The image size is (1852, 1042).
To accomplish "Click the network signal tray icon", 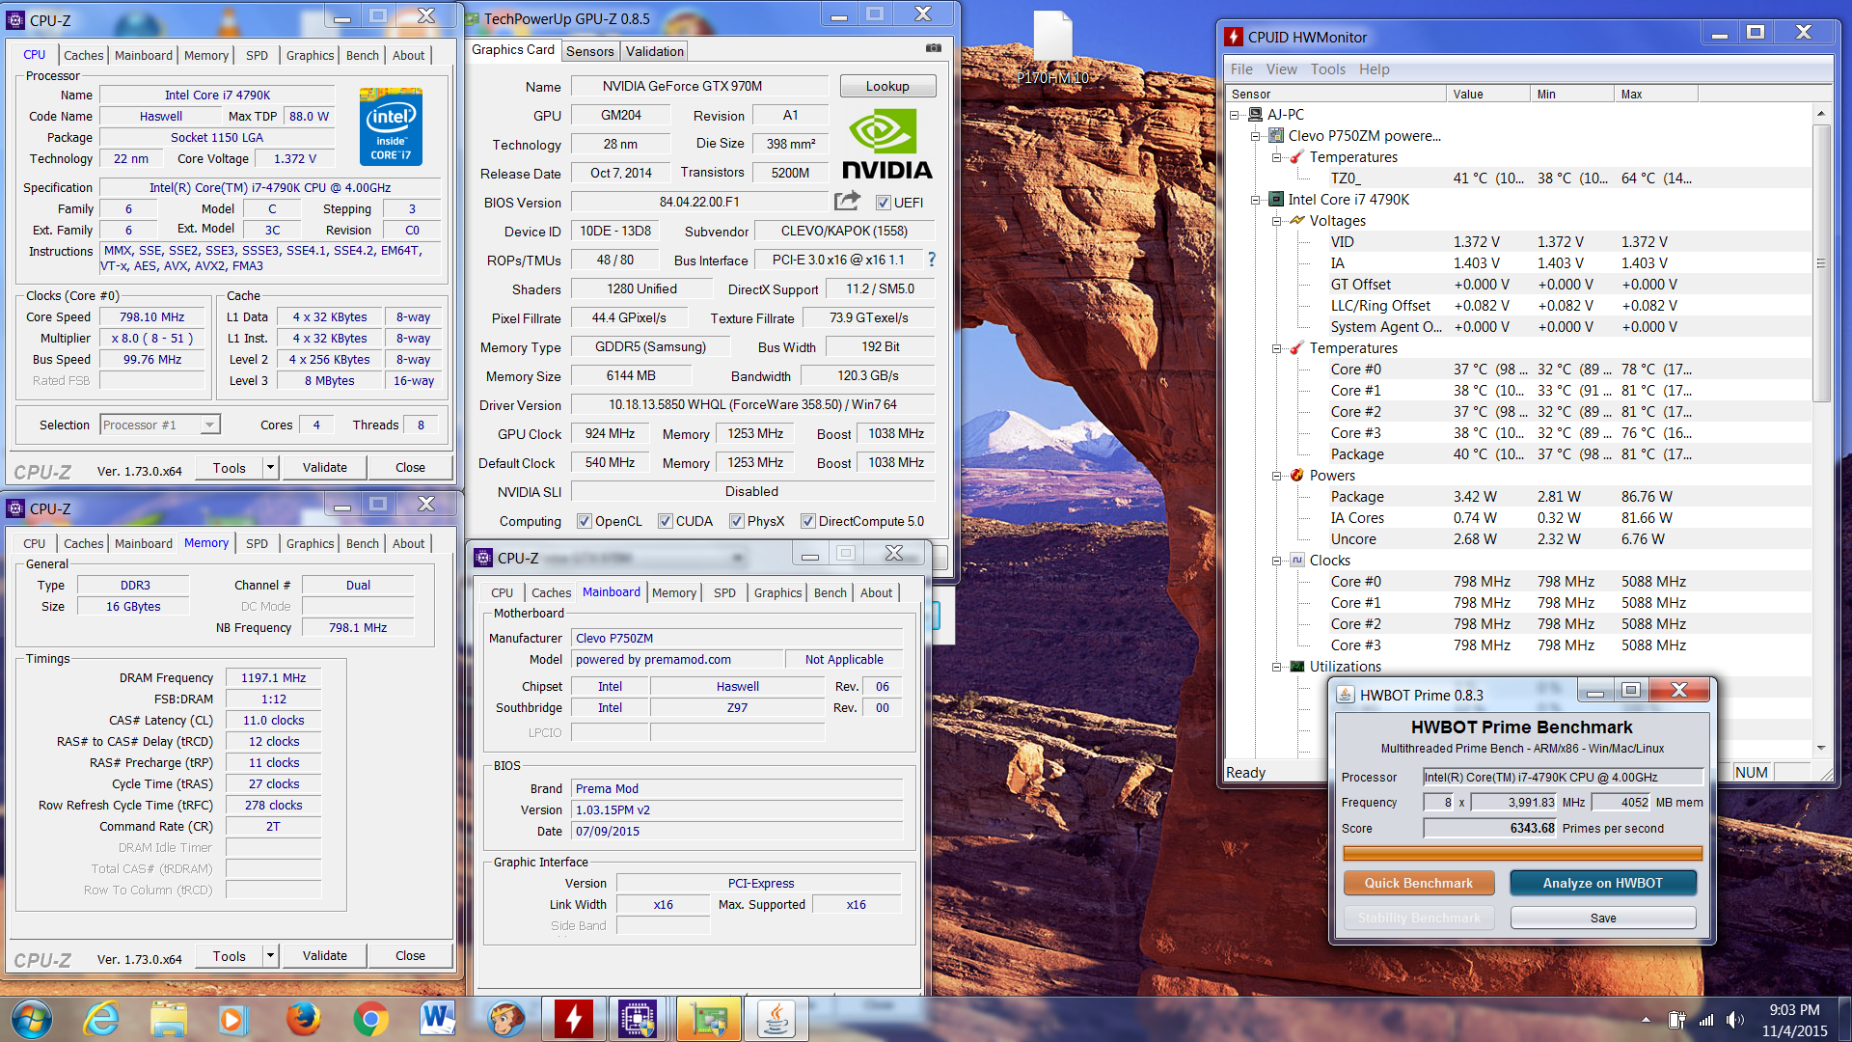I will tap(1705, 1020).
